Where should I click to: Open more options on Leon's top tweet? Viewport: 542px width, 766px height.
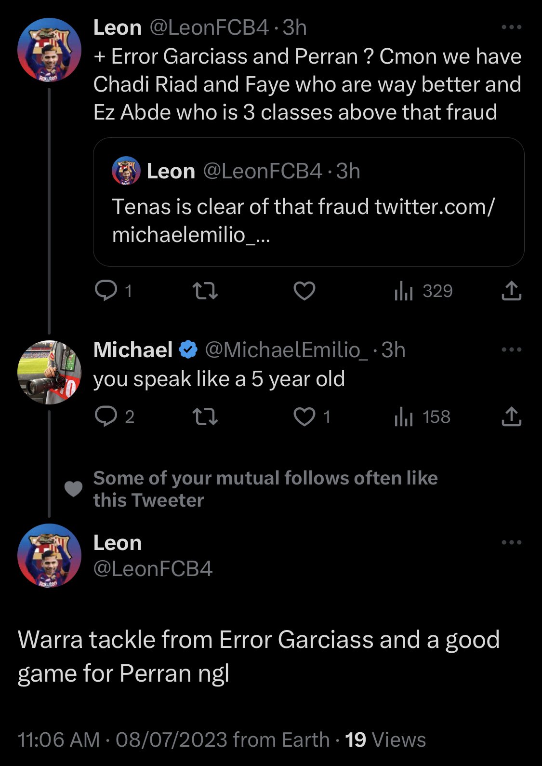pos(511,27)
